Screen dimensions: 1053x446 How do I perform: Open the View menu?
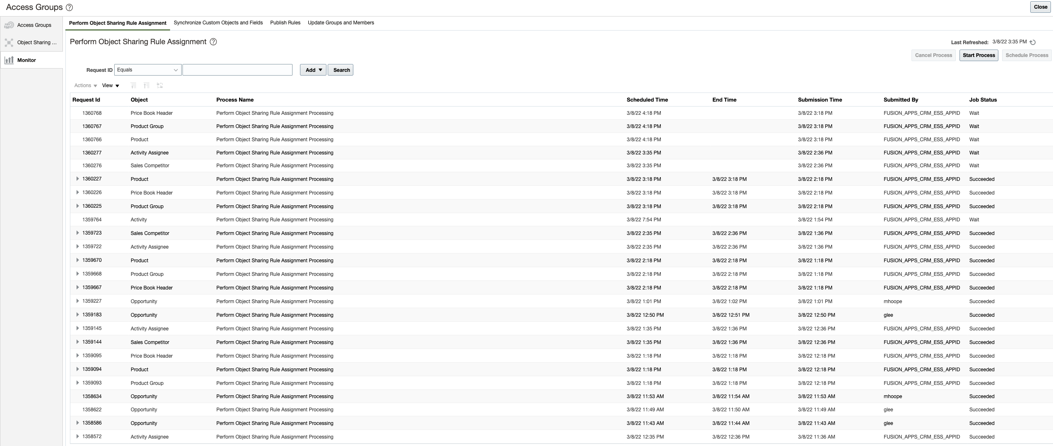coord(110,85)
